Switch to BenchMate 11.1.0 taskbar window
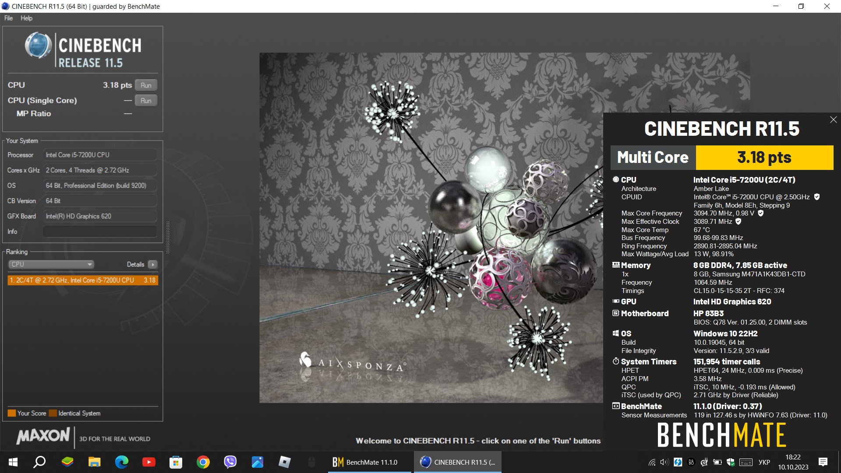The width and height of the screenshot is (841, 473). (370, 462)
